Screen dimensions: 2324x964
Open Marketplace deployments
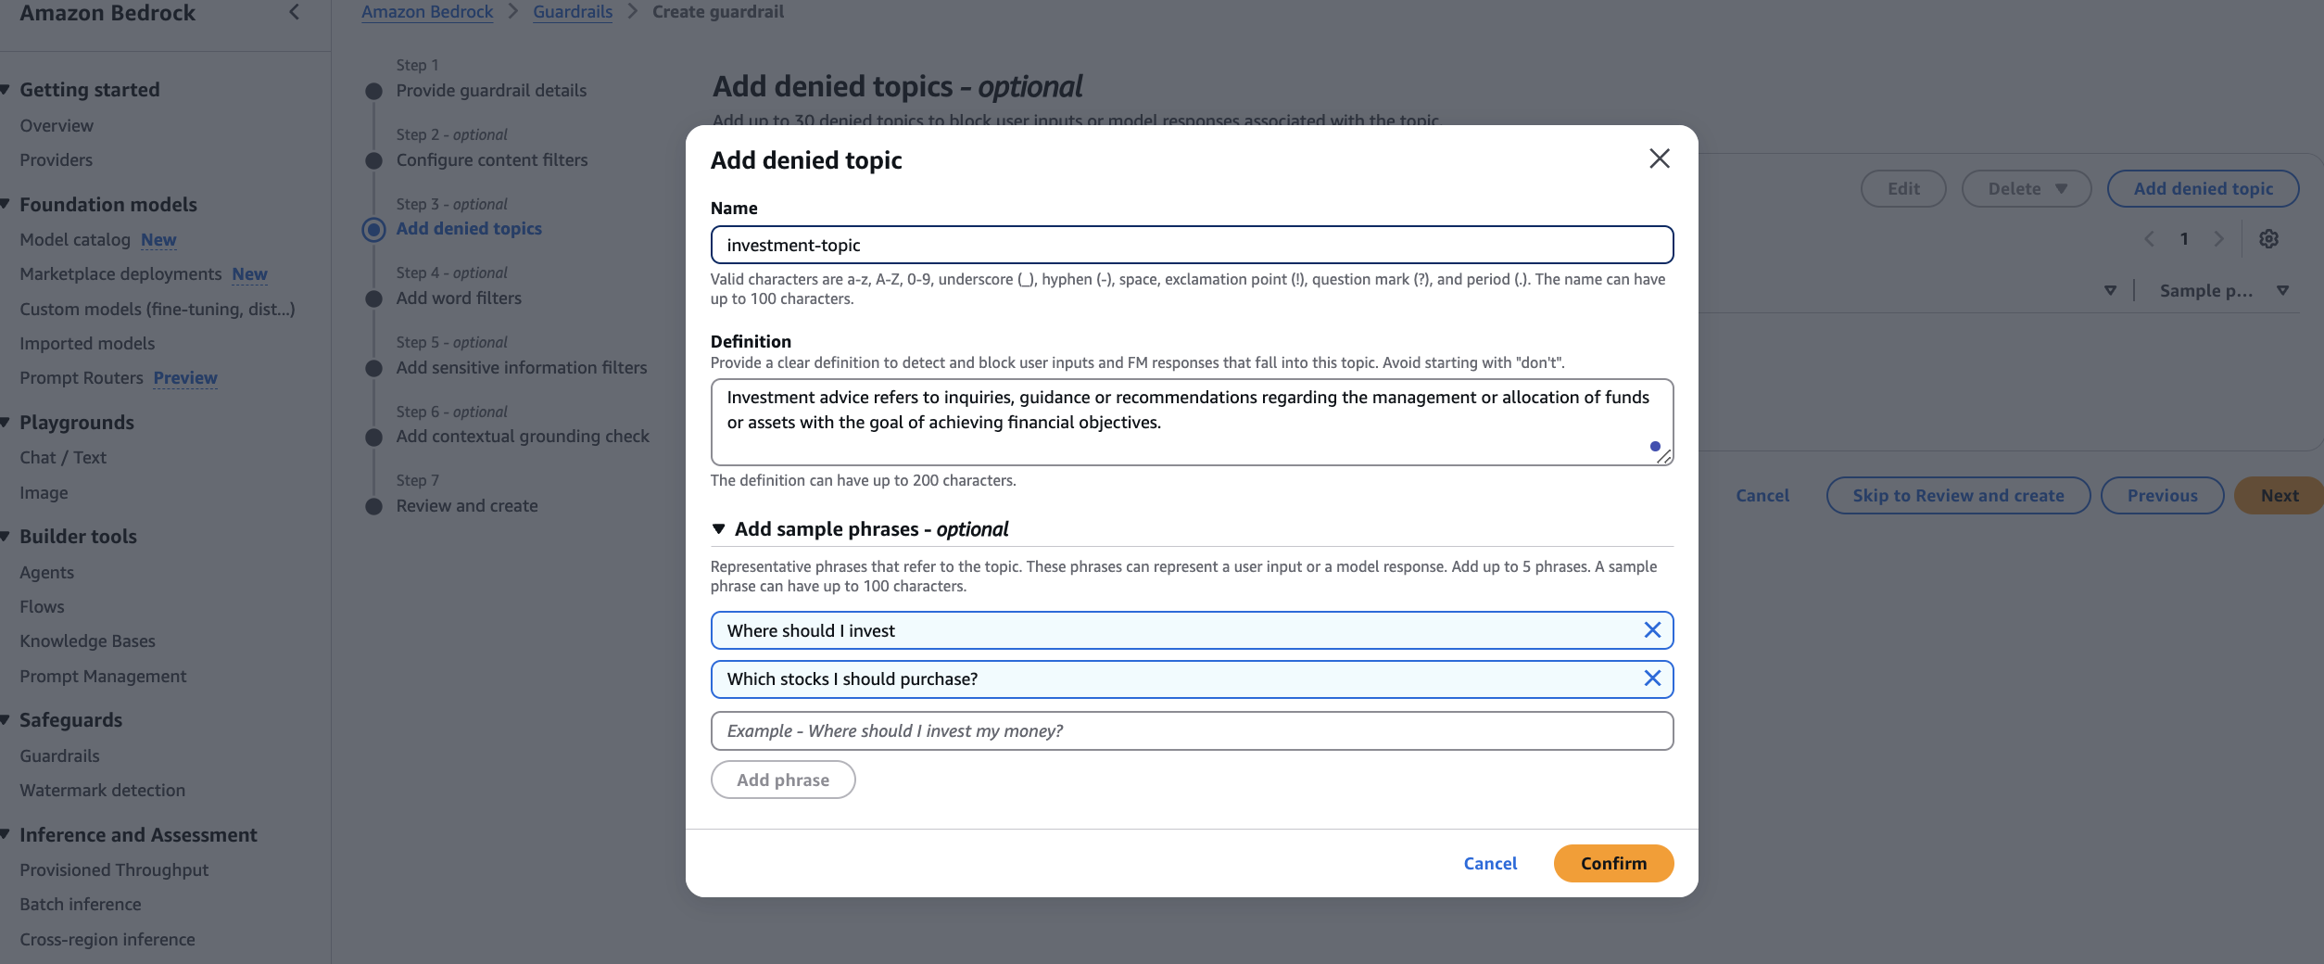click(120, 273)
